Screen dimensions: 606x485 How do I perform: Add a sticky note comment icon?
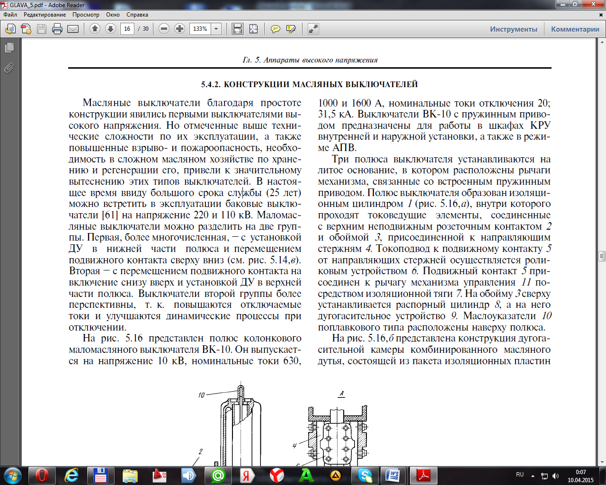coord(275,29)
